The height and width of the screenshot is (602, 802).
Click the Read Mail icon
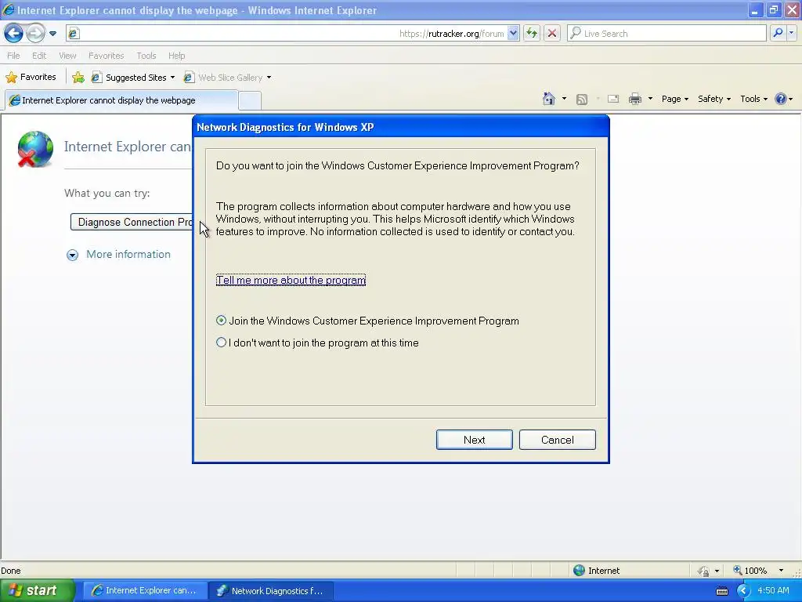613,100
